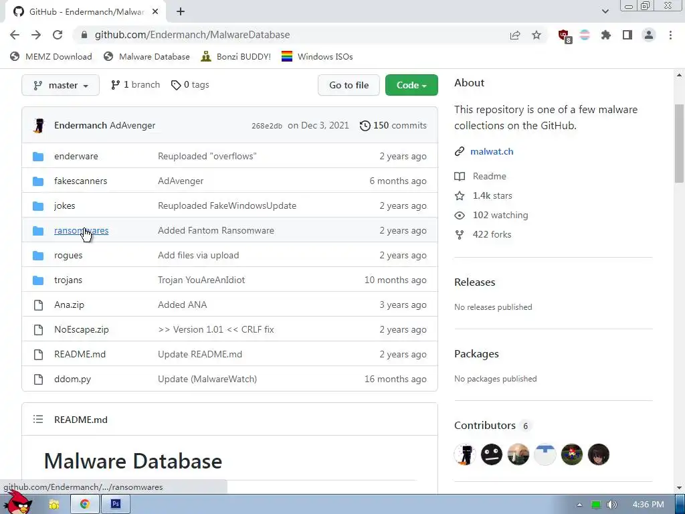The height and width of the screenshot is (514, 685).
Task: Close the GitHub Endermanch tab
Action: 155,12
